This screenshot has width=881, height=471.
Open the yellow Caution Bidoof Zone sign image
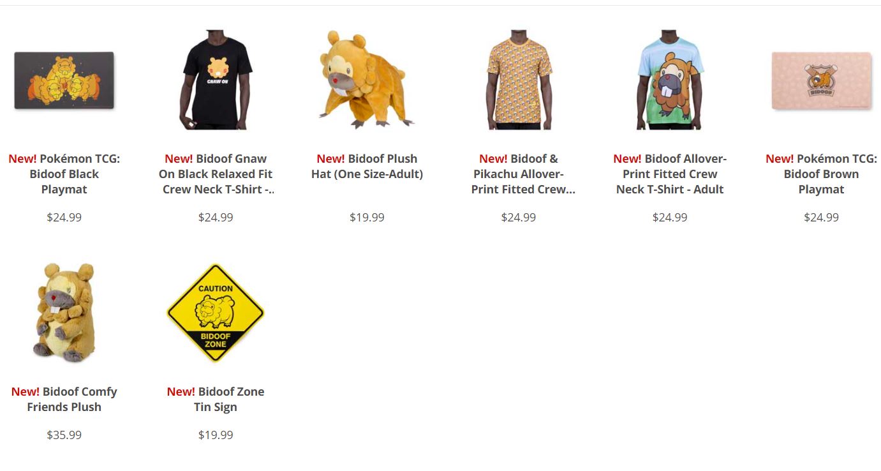(x=216, y=312)
